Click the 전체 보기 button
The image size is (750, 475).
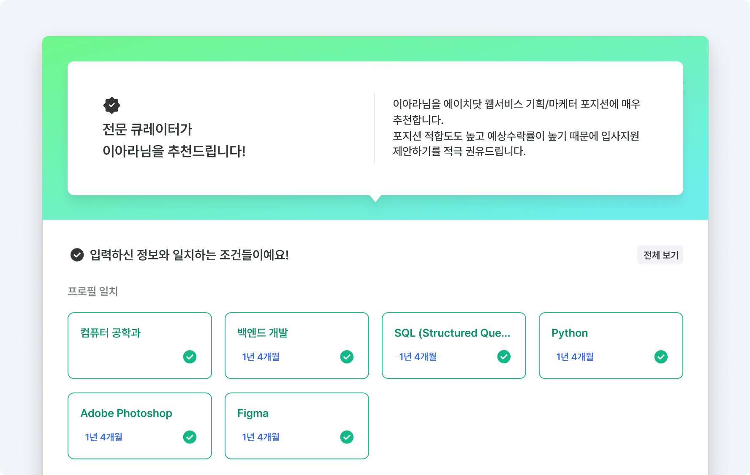(660, 255)
